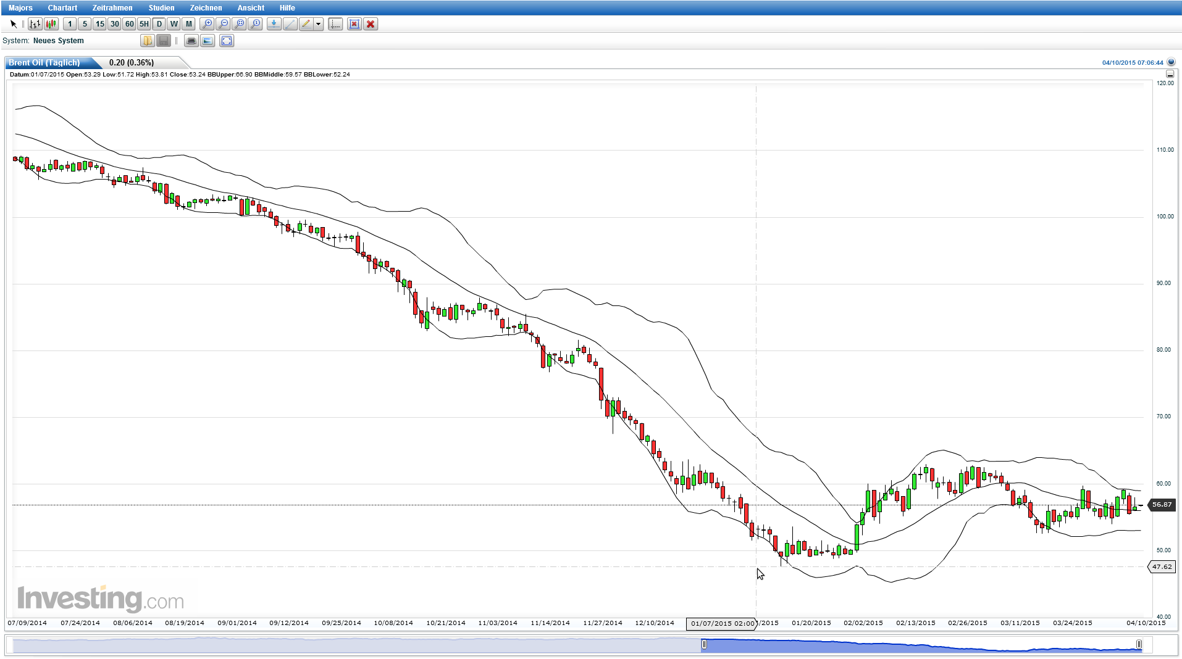Viewport: 1182px width, 659px height.
Task: Collapse the price axis panel toggle
Action: coord(1169,74)
